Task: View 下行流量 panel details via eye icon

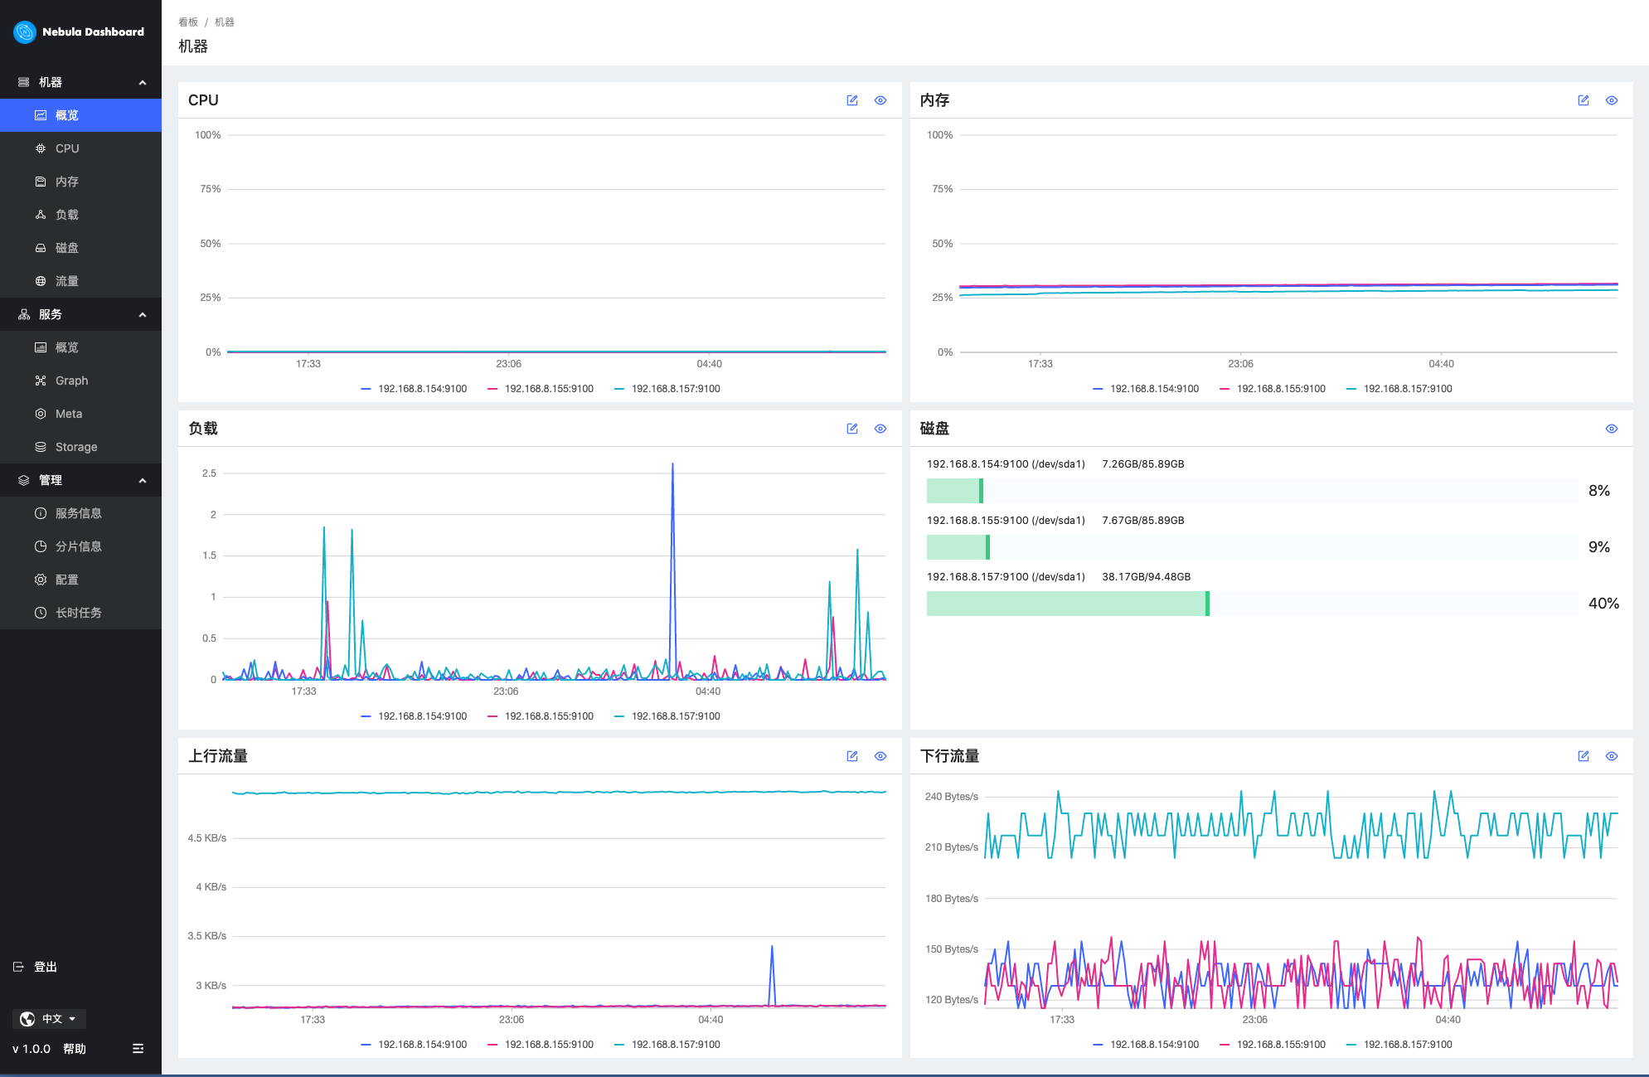Action: click(1612, 756)
